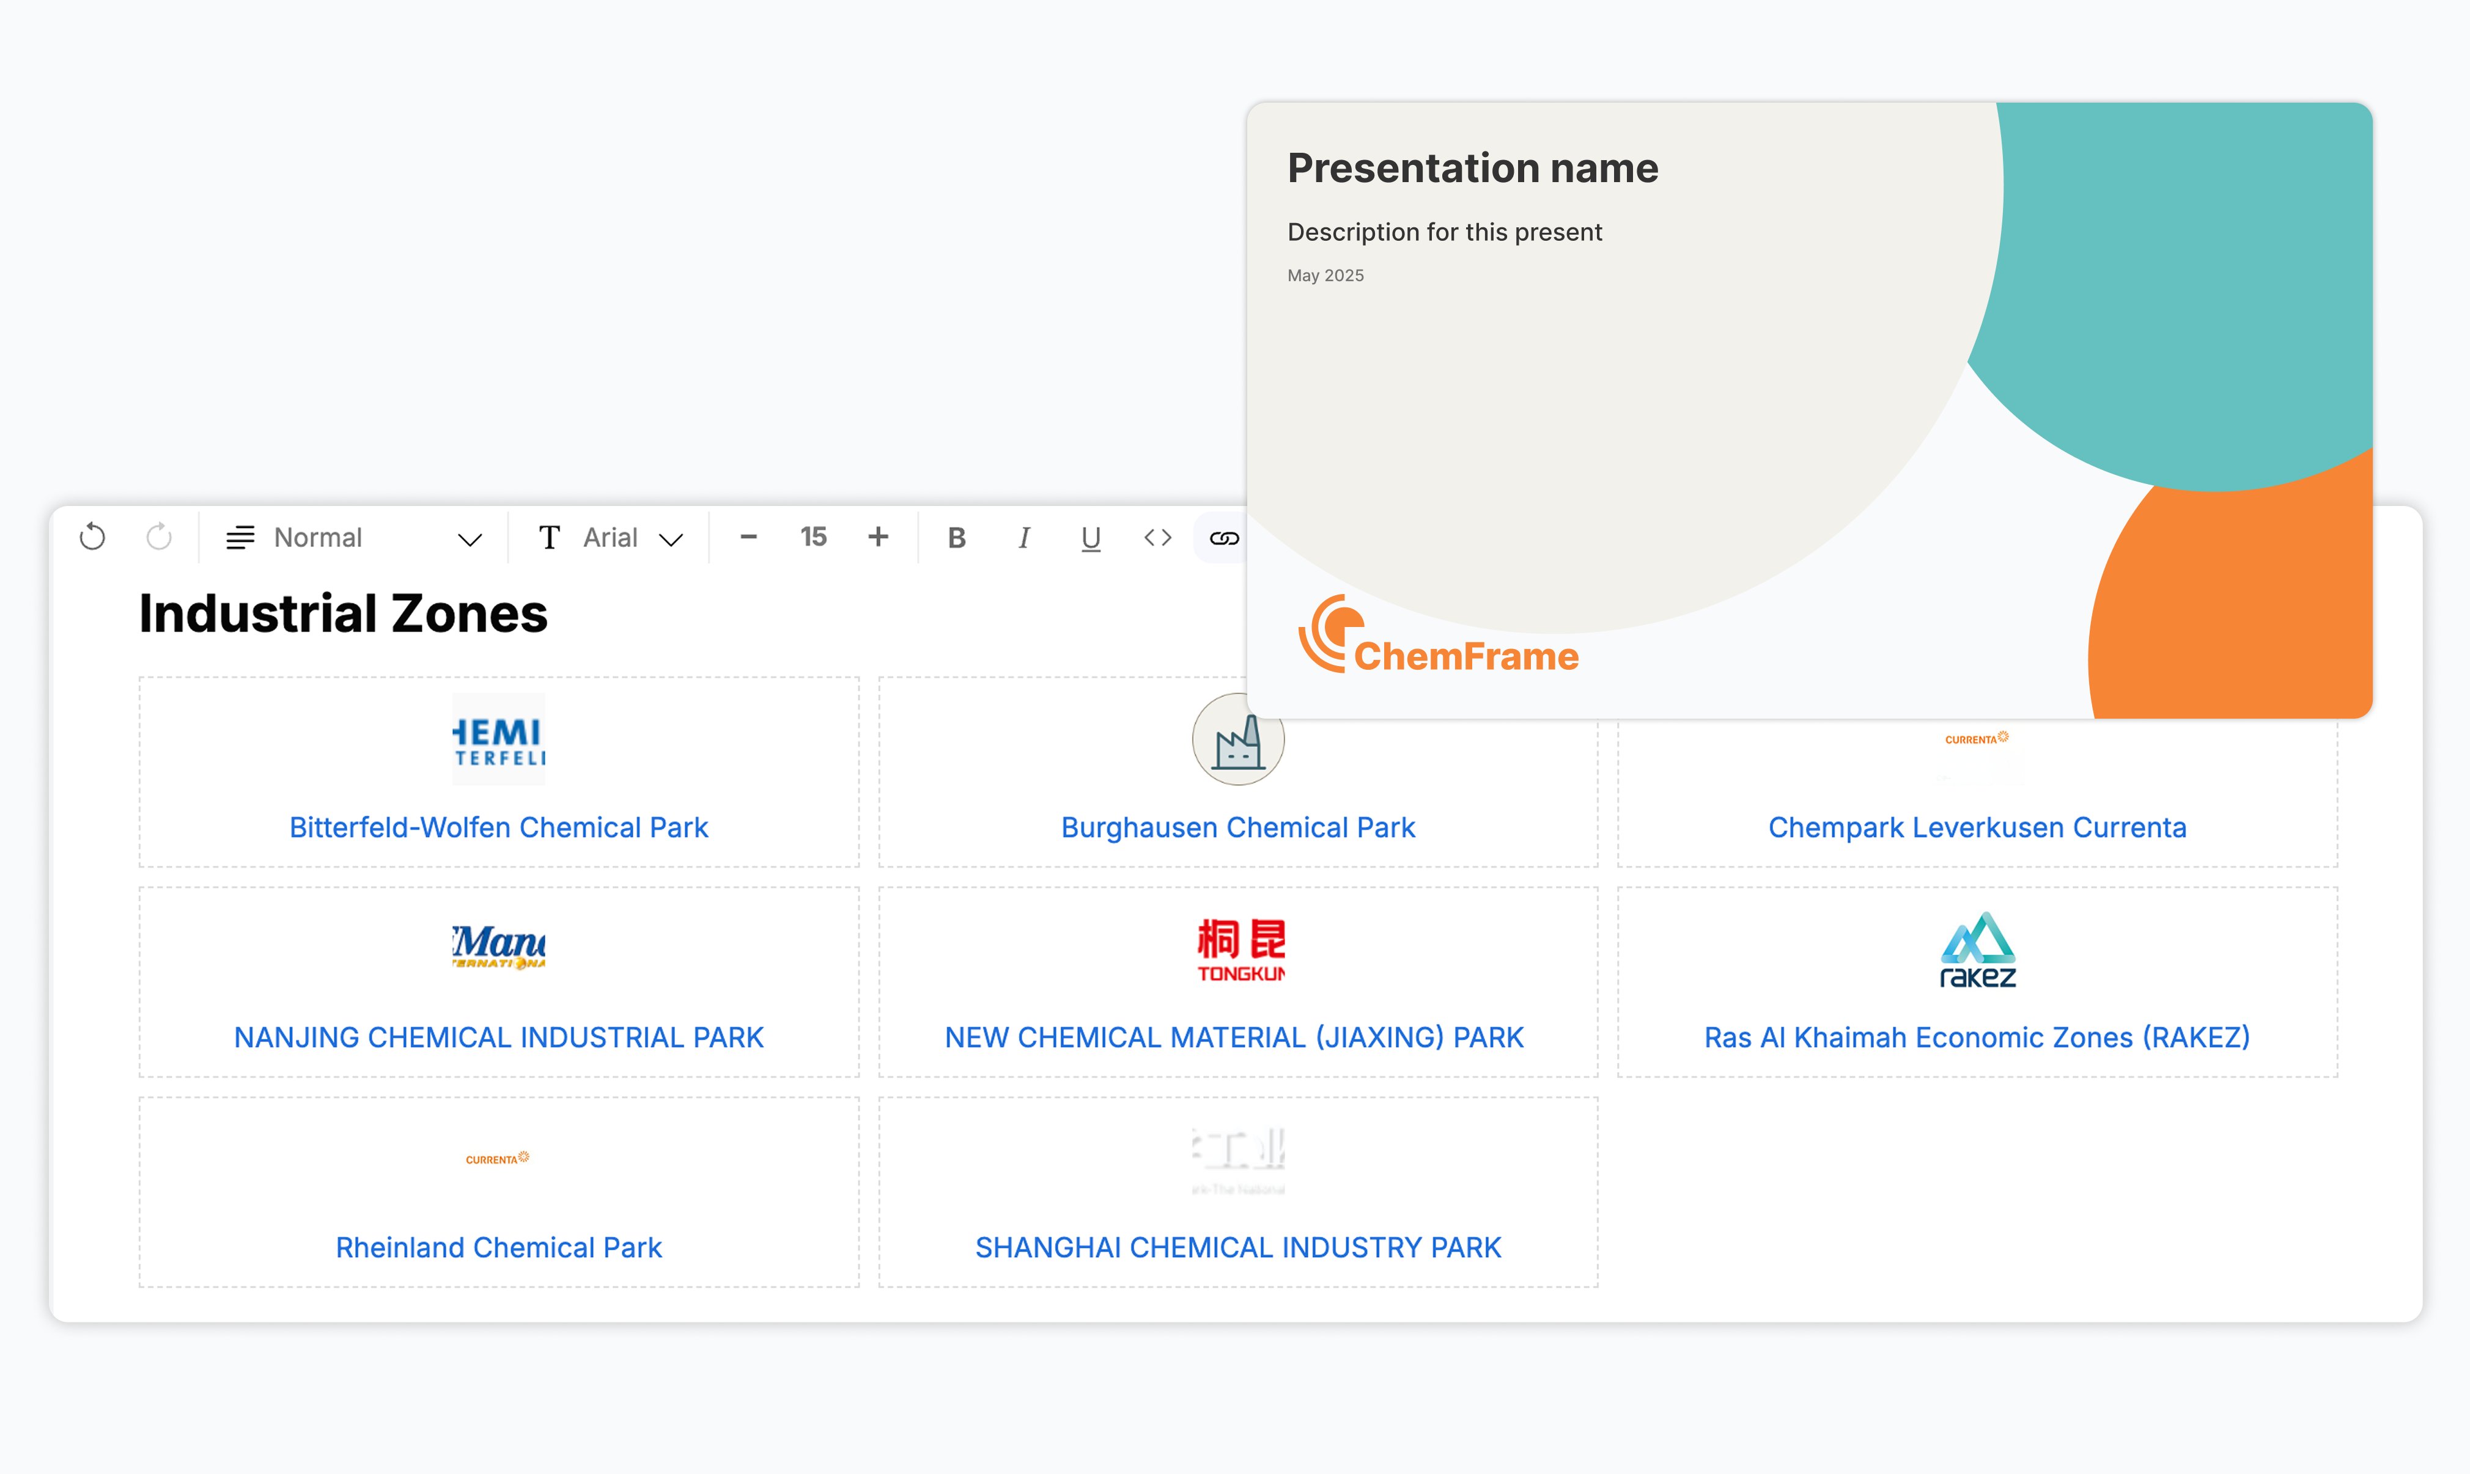Click the Nanjing park Manu logo
Screen dimensions: 2470x1474
tap(499, 948)
